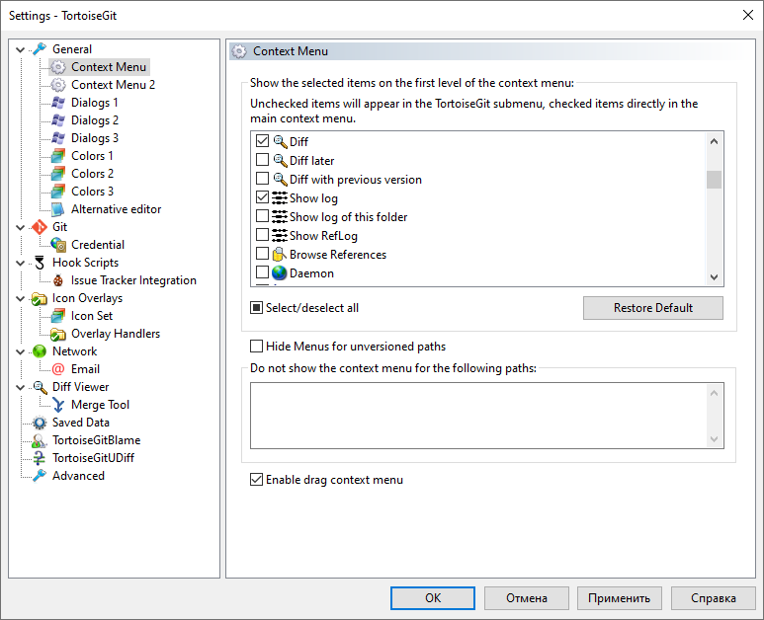Click the TortoiseGitBlame icon

(x=40, y=440)
